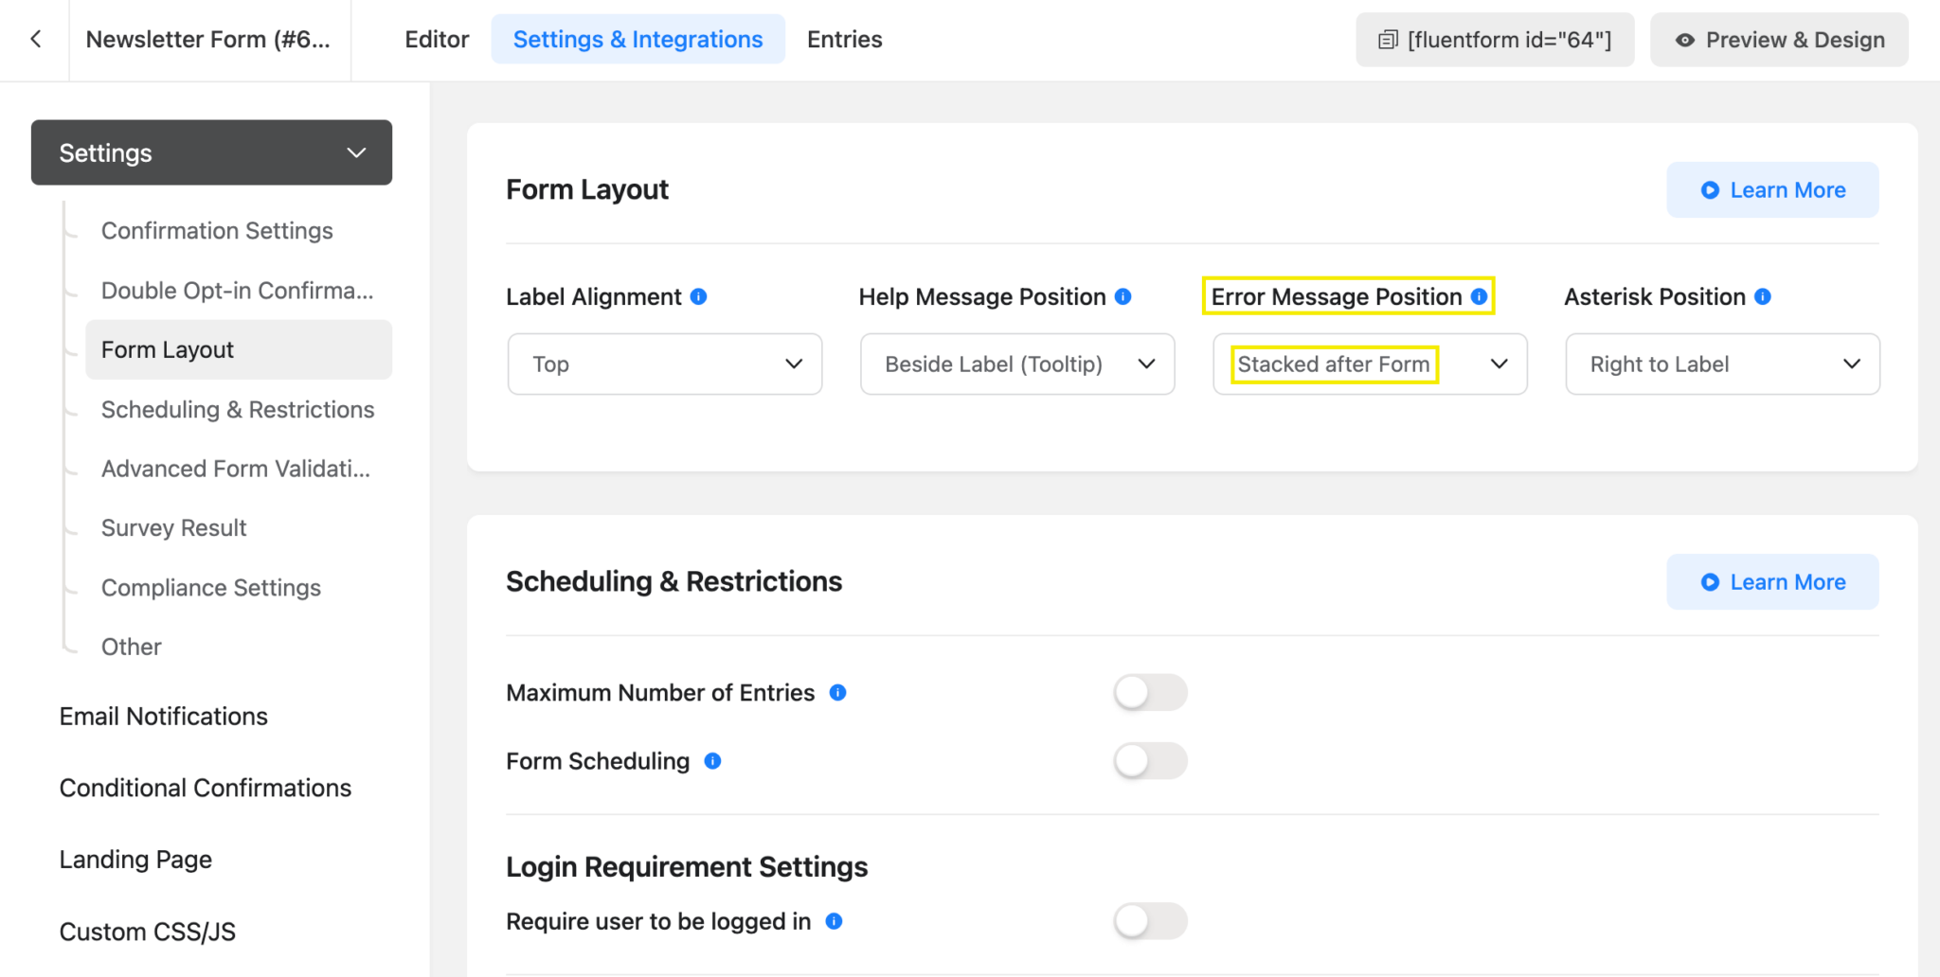
Task: Open the Label Alignment dropdown showing Top
Action: [x=663, y=364]
